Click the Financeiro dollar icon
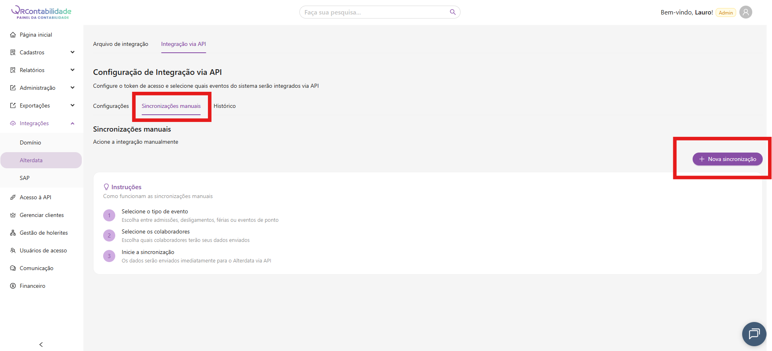The width and height of the screenshot is (772, 351). tap(13, 286)
